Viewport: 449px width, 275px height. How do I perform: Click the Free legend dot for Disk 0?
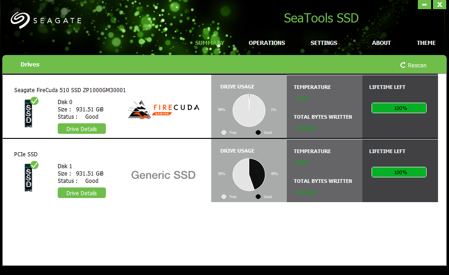224,132
